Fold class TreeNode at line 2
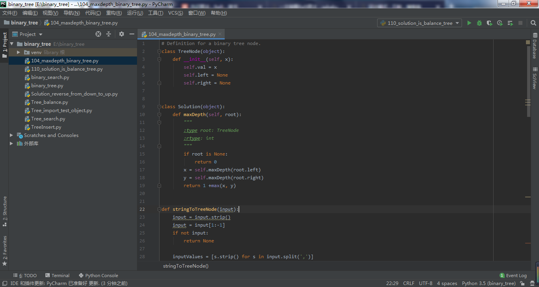The width and height of the screenshot is (539, 287). click(x=159, y=51)
